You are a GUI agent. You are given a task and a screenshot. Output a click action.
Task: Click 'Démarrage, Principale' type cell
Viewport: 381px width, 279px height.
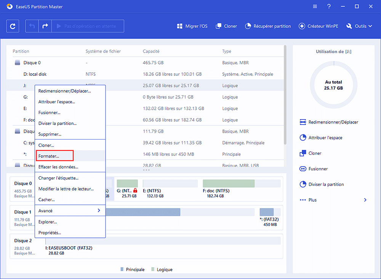pyautogui.click(x=243, y=143)
